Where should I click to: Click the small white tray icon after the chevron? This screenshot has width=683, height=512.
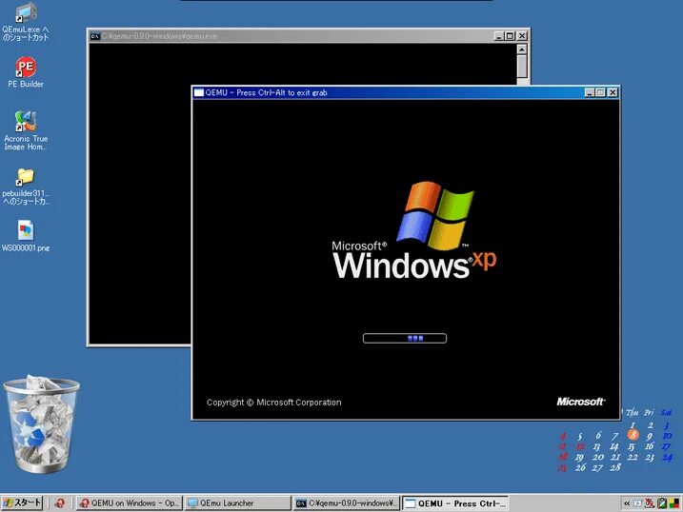pos(637,503)
